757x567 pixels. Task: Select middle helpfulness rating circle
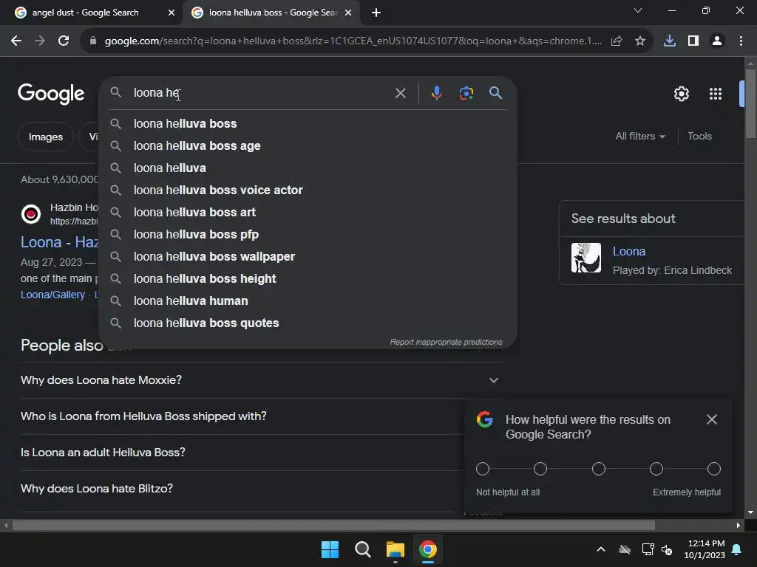(x=599, y=469)
